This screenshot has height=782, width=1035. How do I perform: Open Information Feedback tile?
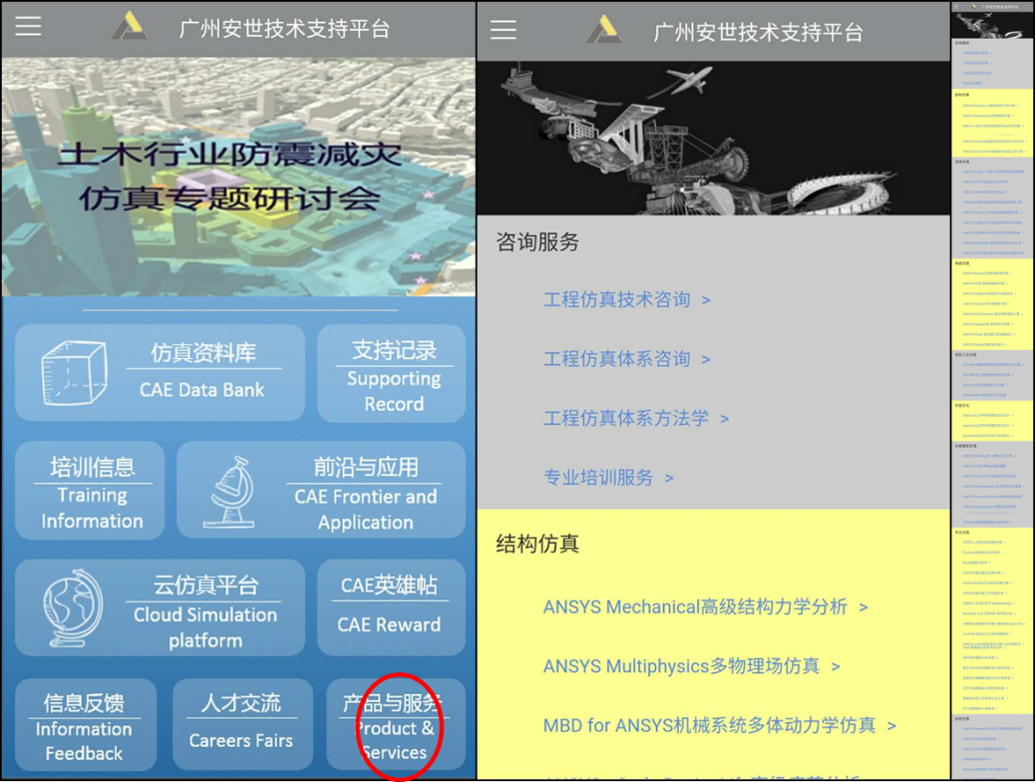[85, 727]
